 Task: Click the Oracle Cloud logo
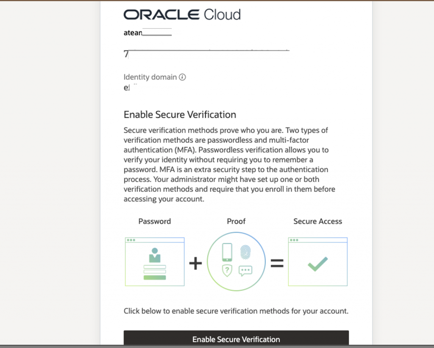182,15
